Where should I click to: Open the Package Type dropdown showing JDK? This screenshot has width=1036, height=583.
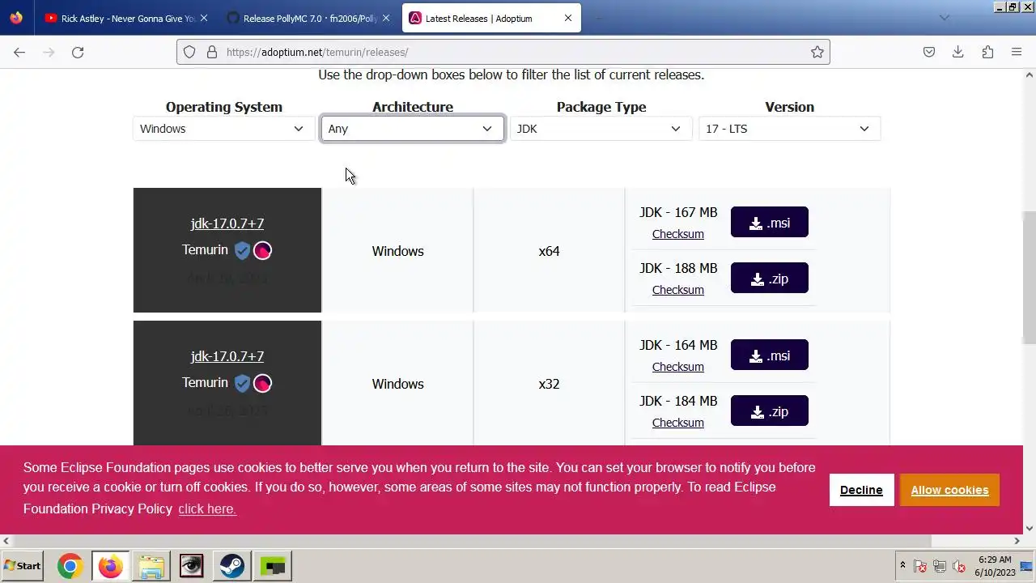(601, 129)
